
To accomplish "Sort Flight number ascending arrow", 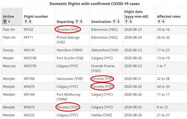I will [26, 21].
